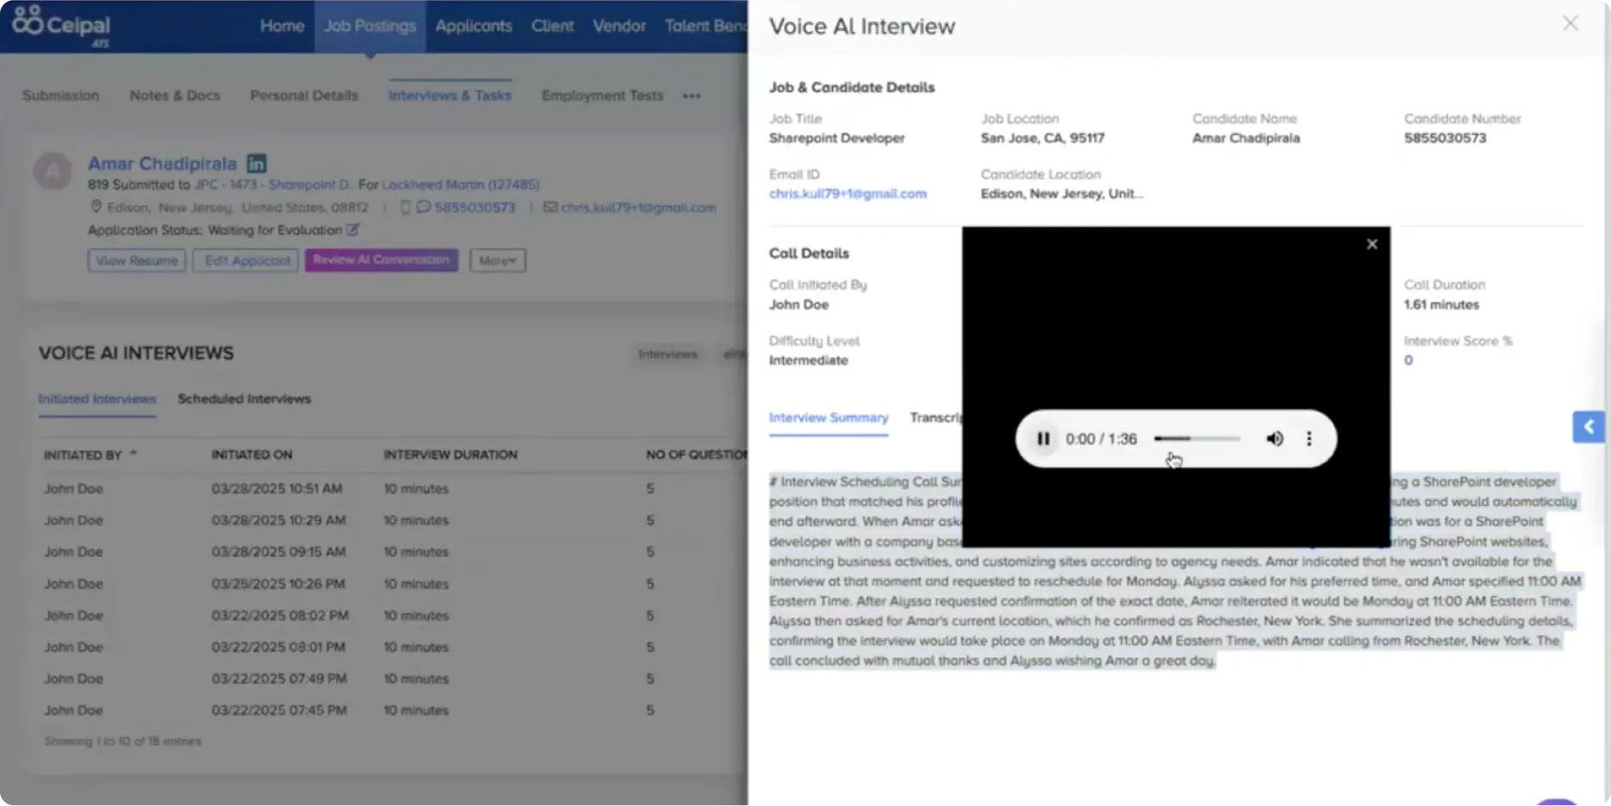Click Review AI Conversation button
Viewport: 1611px width, 806px height.
click(381, 260)
